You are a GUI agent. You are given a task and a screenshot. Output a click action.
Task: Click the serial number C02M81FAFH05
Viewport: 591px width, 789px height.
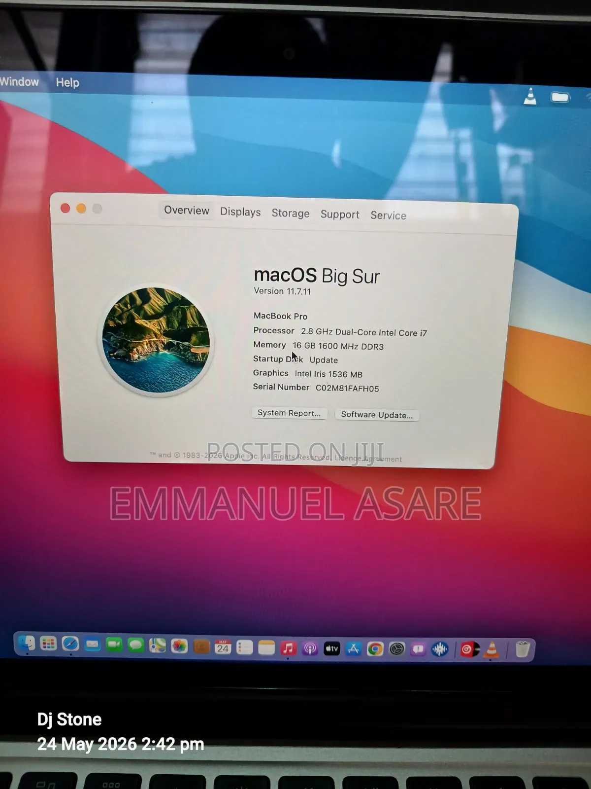pyautogui.click(x=347, y=388)
